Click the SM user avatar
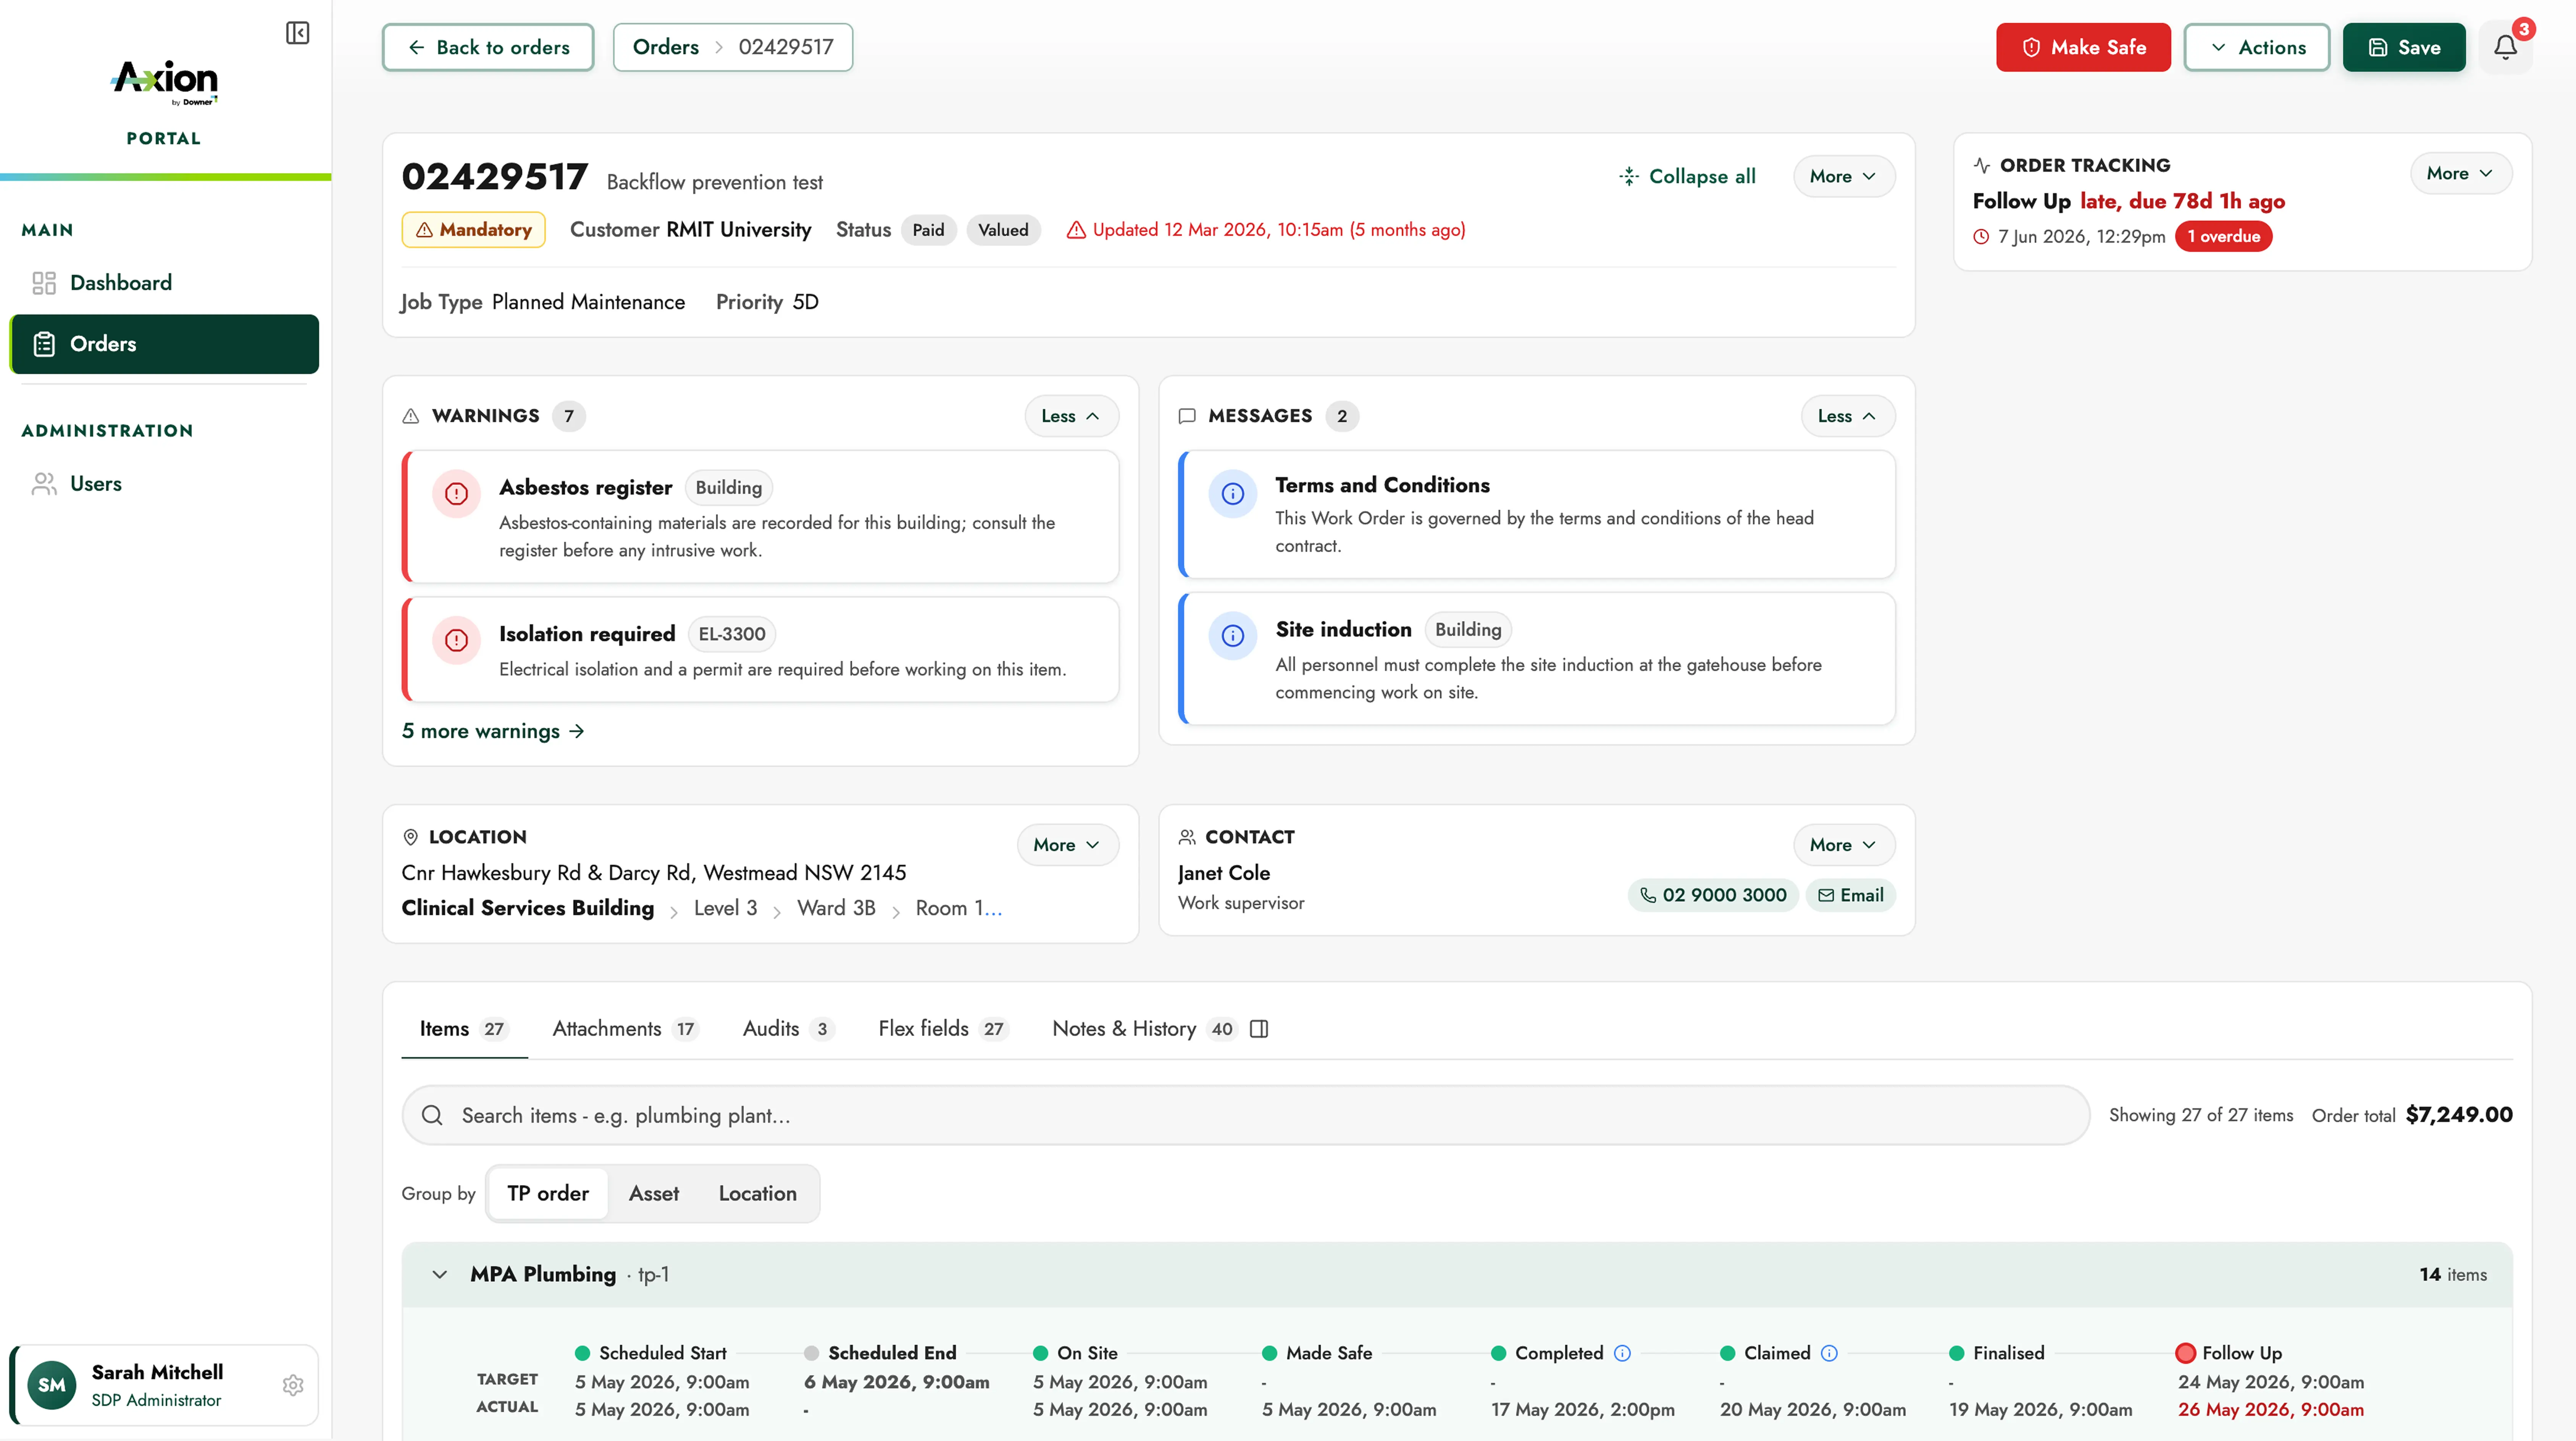The height and width of the screenshot is (1441, 2576). coord(52,1385)
